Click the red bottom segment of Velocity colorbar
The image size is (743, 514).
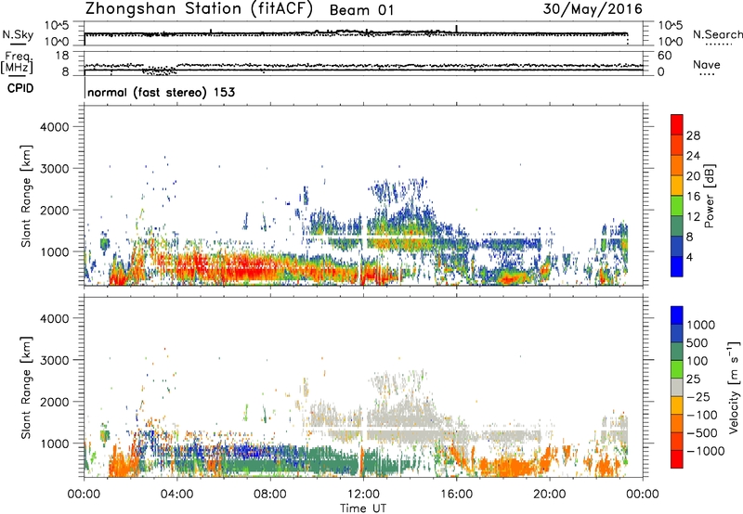677,459
